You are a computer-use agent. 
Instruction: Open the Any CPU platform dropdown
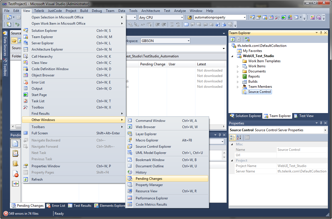click(182, 18)
